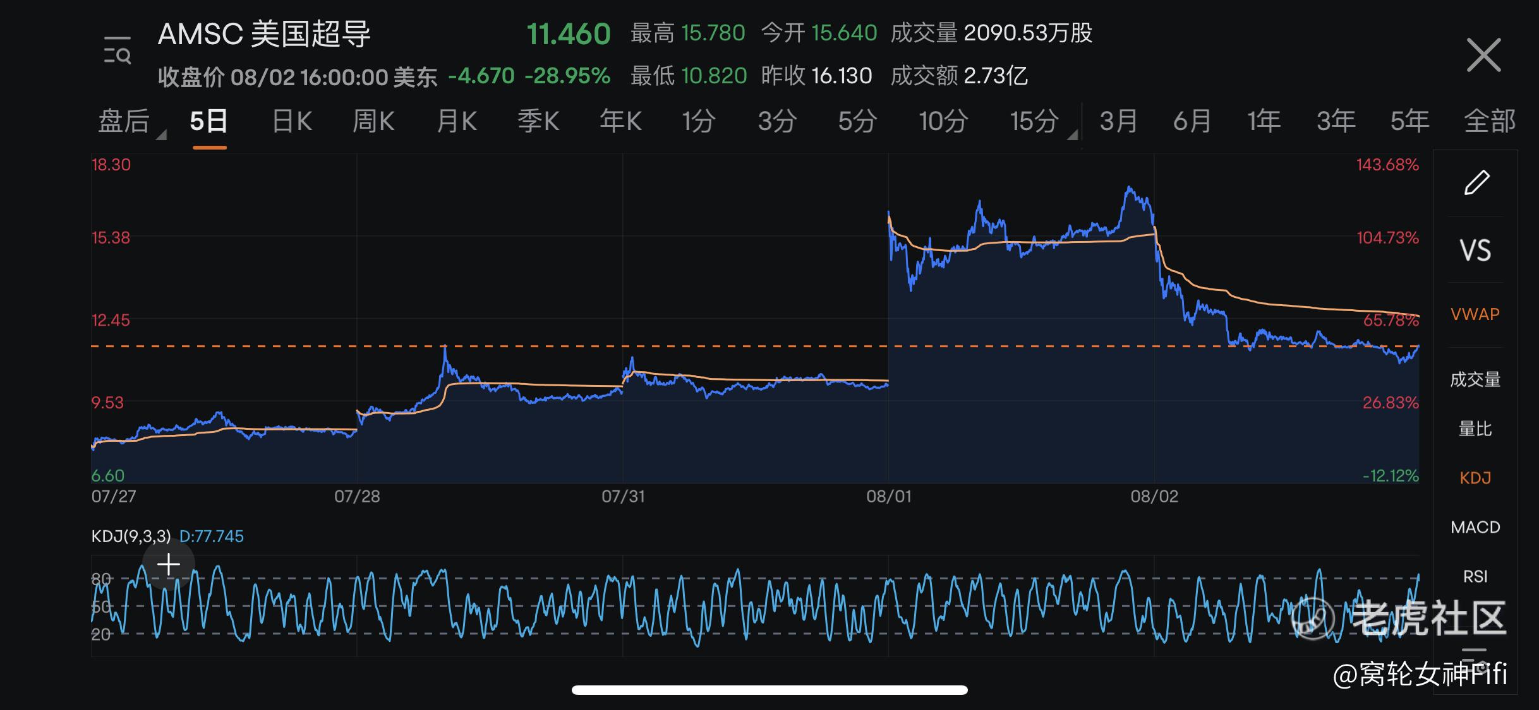Open the VS compare tool
The width and height of the screenshot is (1539, 710).
tap(1475, 251)
